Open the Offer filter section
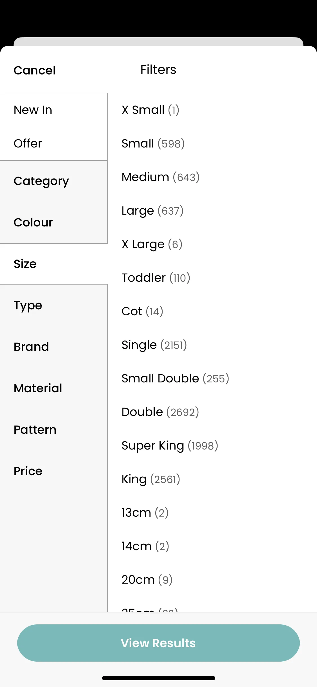 pyautogui.click(x=54, y=144)
